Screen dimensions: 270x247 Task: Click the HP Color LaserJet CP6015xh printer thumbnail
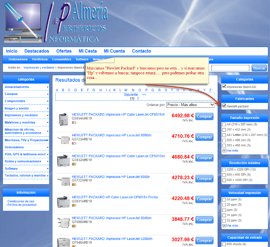click(x=64, y=119)
